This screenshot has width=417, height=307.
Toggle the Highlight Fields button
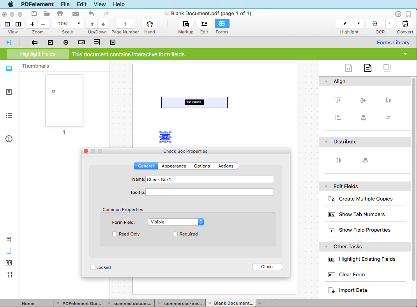[x=37, y=54]
